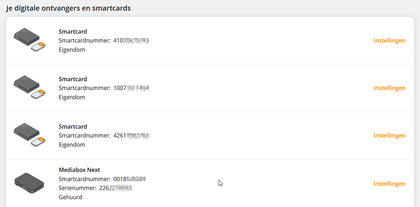
Task: Click the Smartcardnummer value starting with 410
Action: click(x=131, y=40)
